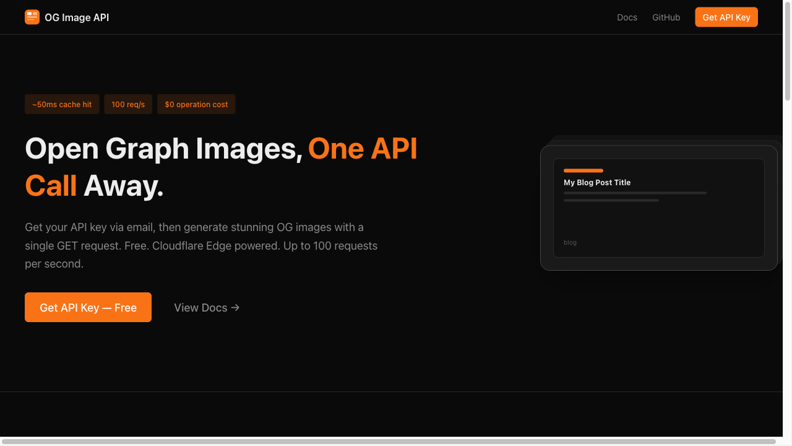Click the Get API Key button in navbar
Viewport: 792px width, 446px height.
click(x=726, y=17)
